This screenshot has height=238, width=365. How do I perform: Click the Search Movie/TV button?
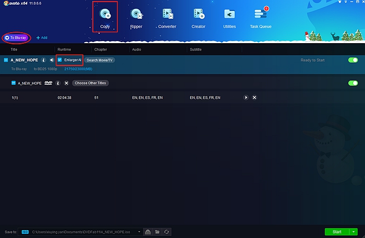click(100, 60)
